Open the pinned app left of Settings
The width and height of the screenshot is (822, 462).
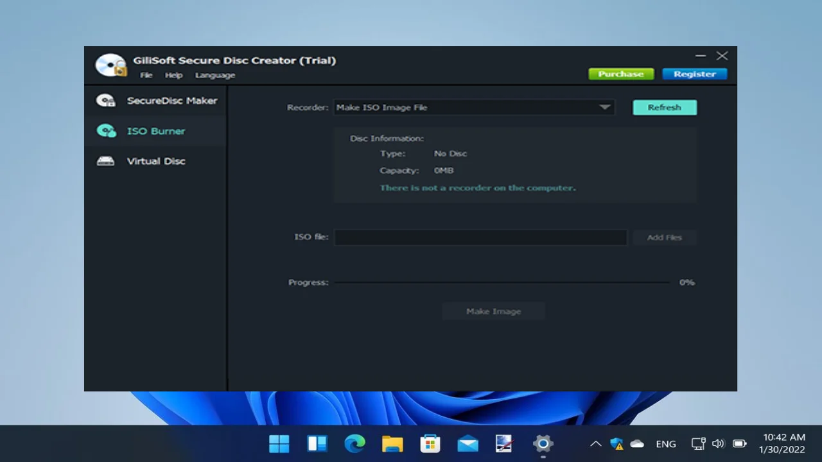point(505,443)
